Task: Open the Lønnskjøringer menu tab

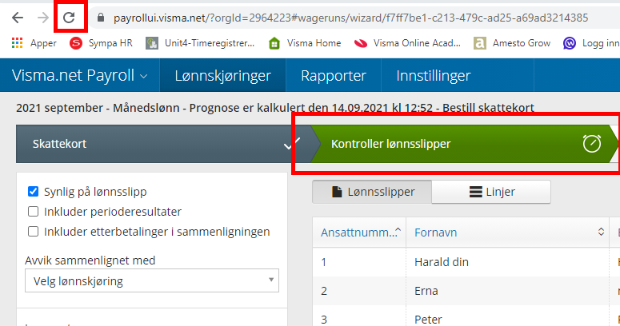Action: [x=222, y=75]
